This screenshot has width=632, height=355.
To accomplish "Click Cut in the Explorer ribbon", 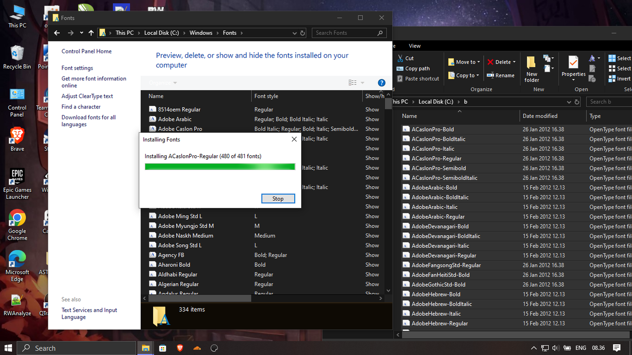I will pos(405,58).
